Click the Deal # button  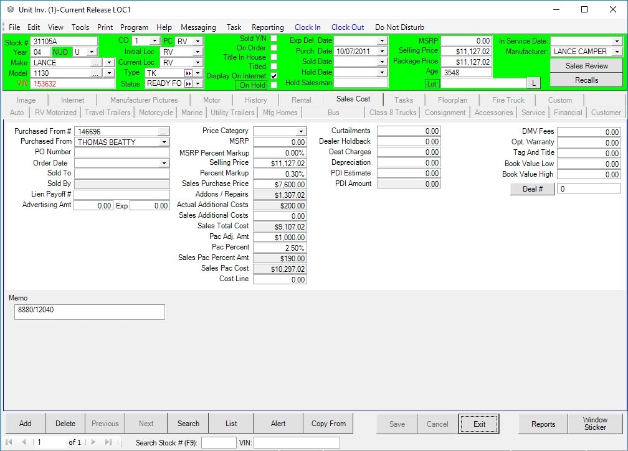(532, 188)
